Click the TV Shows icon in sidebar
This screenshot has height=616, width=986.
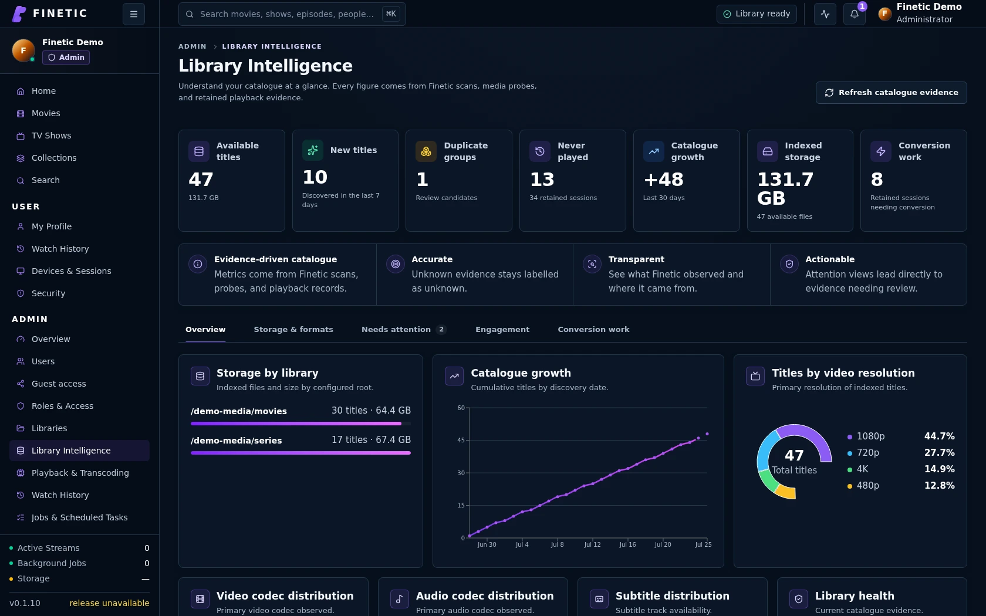pos(21,136)
